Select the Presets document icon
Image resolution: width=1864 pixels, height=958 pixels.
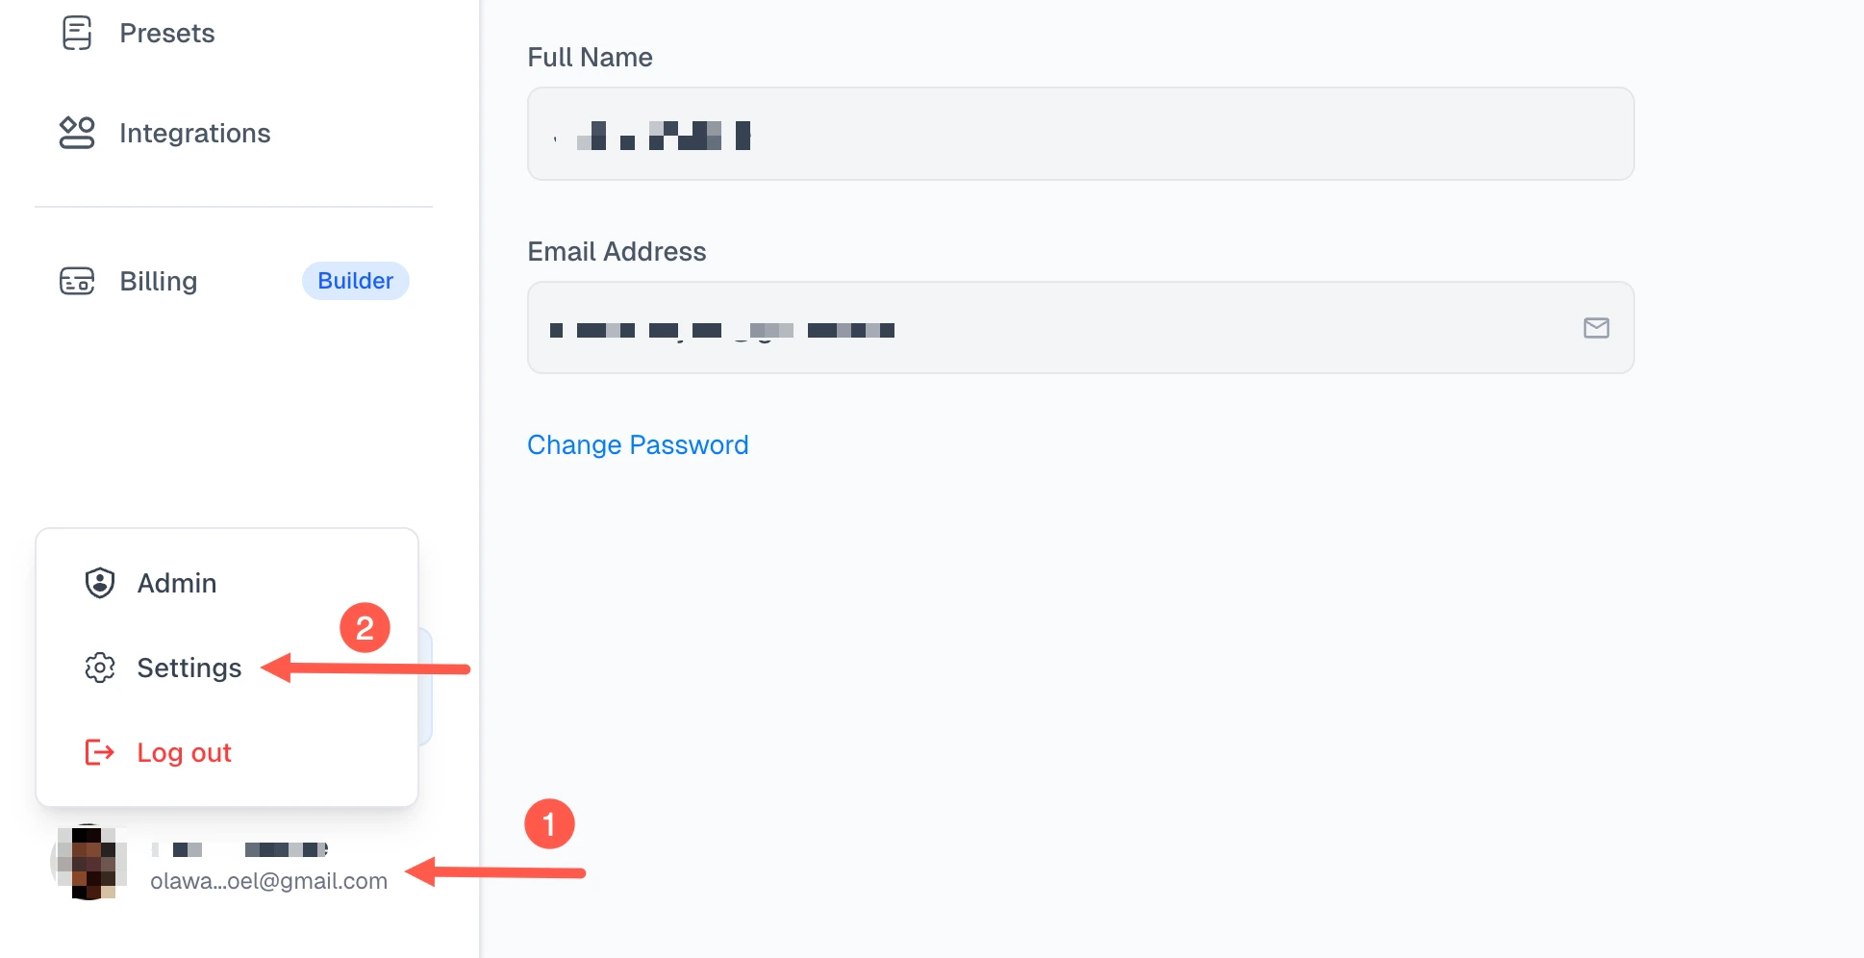77,32
